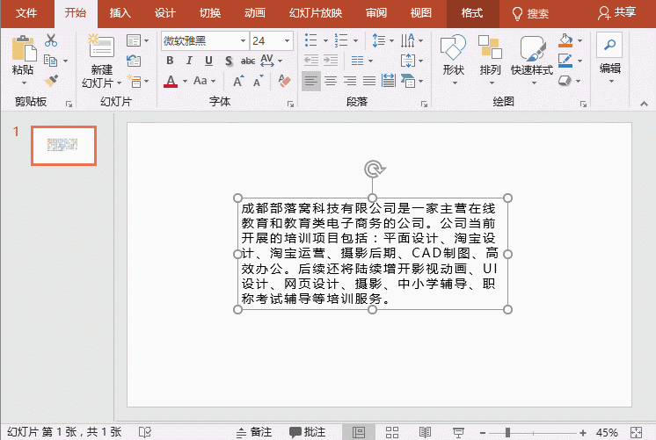The image size is (656, 440).
Task: Click the Copy icon
Action: coord(51,61)
